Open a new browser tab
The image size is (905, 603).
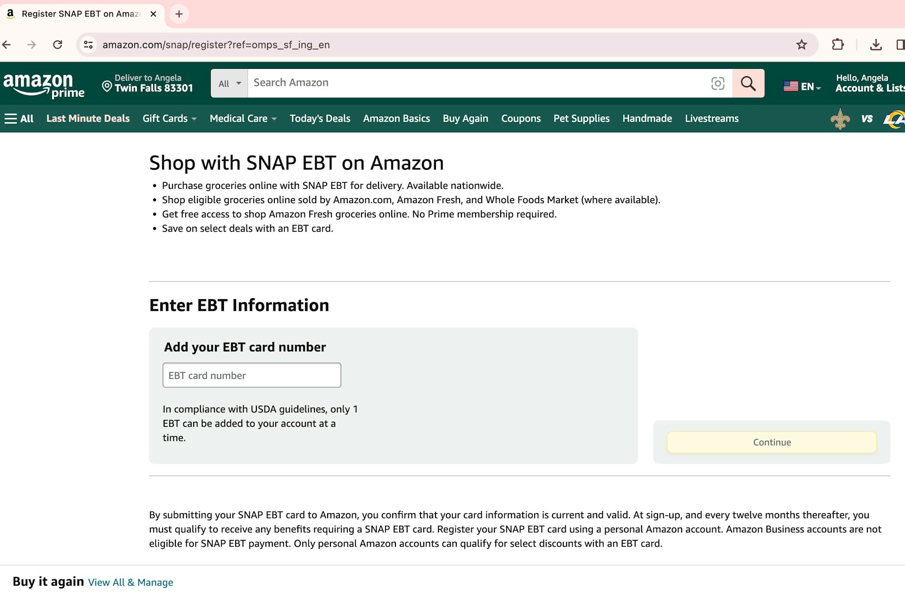pyautogui.click(x=179, y=14)
